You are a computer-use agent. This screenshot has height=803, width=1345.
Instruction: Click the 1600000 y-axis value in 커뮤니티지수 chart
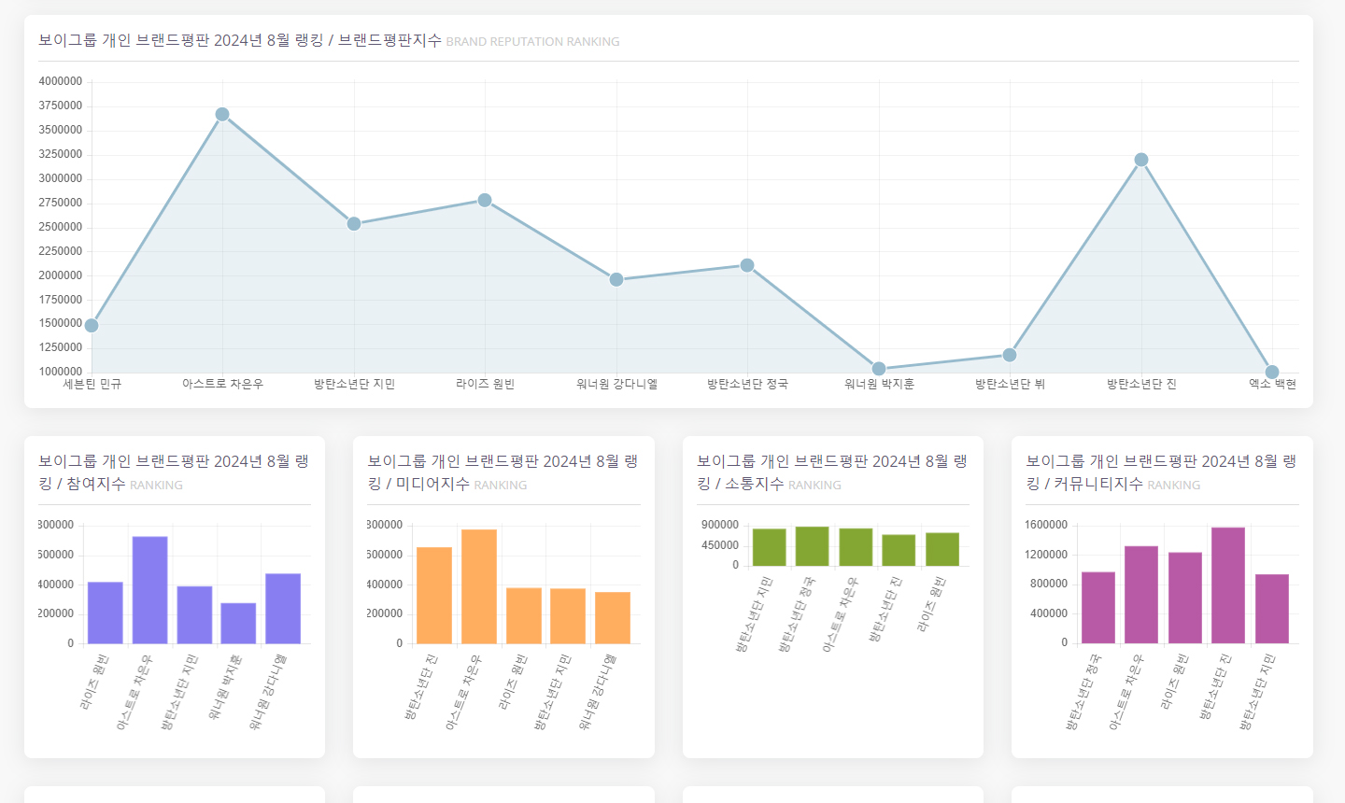[x=1046, y=525]
